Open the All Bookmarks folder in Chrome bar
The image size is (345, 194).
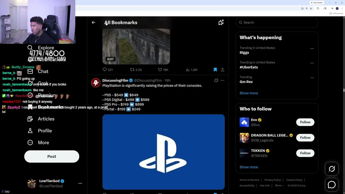(336, 13)
